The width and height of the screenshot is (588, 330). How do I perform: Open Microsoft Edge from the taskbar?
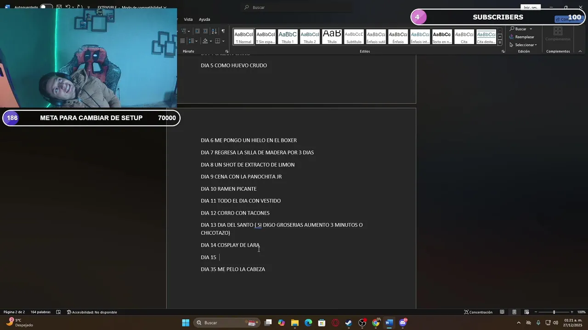[308, 323]
